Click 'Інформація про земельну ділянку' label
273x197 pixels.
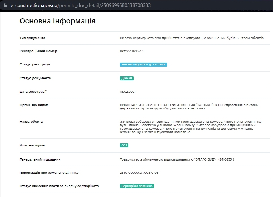coord(49,173)
